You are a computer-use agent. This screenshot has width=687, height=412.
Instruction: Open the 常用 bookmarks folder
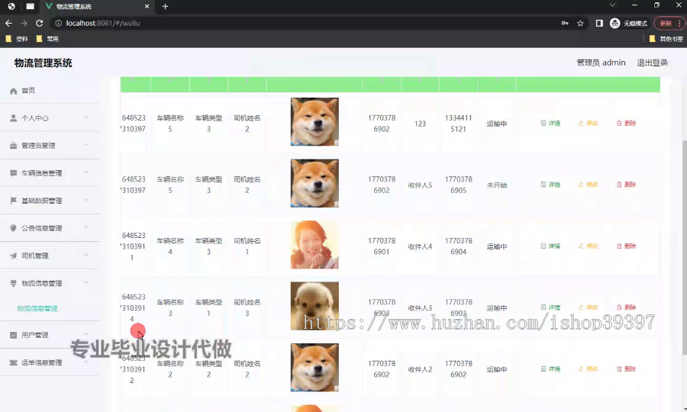(47, 39)
